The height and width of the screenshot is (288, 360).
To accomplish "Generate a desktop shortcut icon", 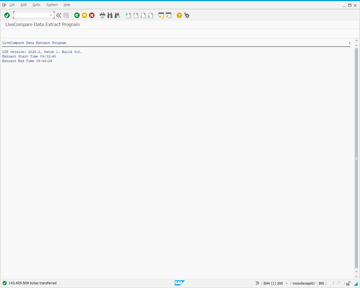I will [169, 15].
